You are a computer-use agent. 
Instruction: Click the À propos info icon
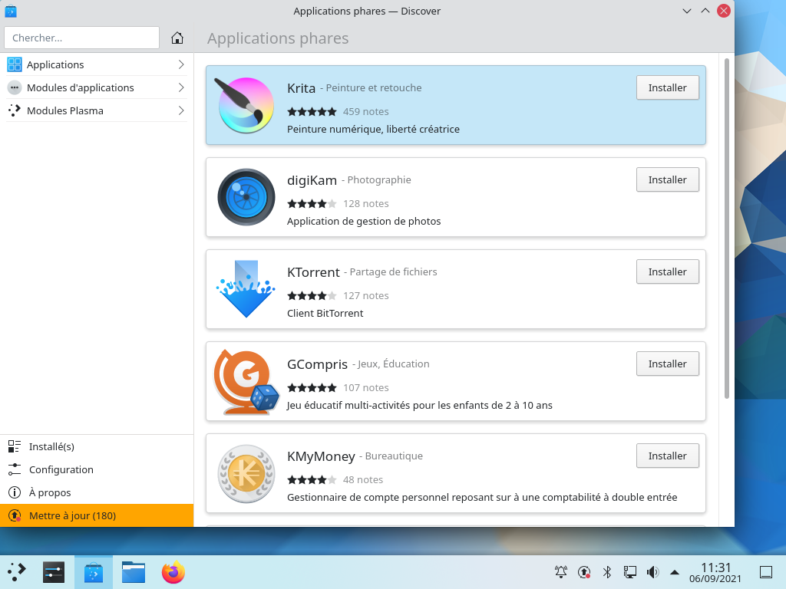[15, 492]
